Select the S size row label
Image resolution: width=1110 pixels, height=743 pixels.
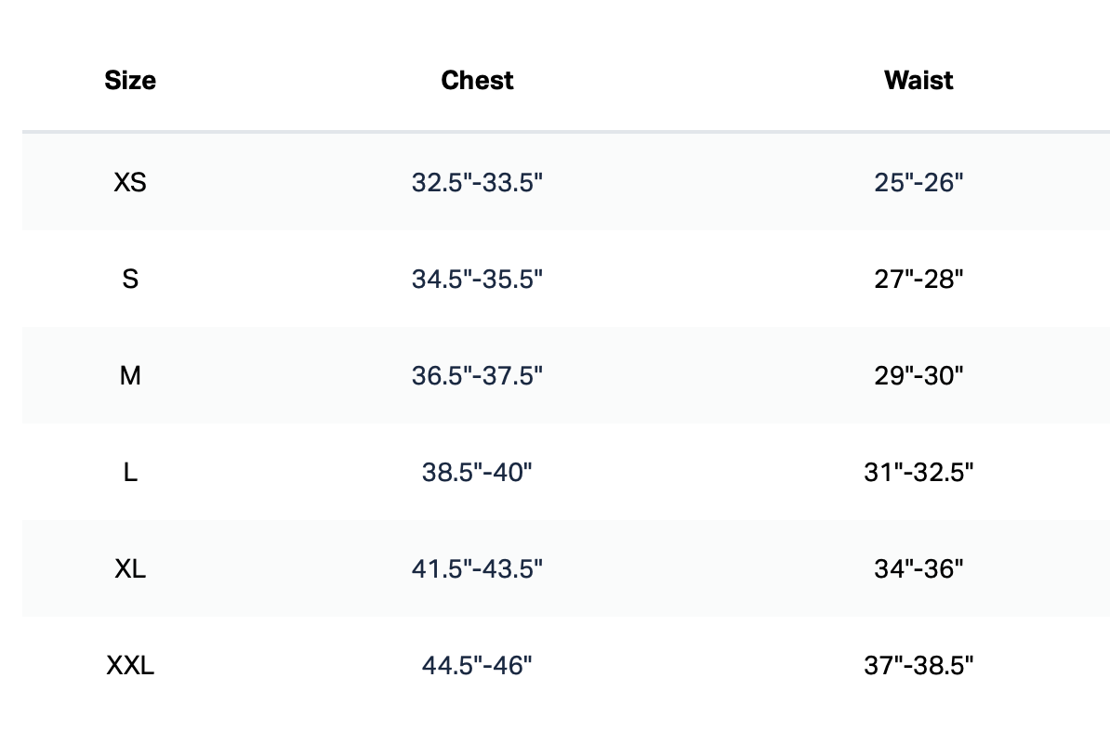pos(130,279)
